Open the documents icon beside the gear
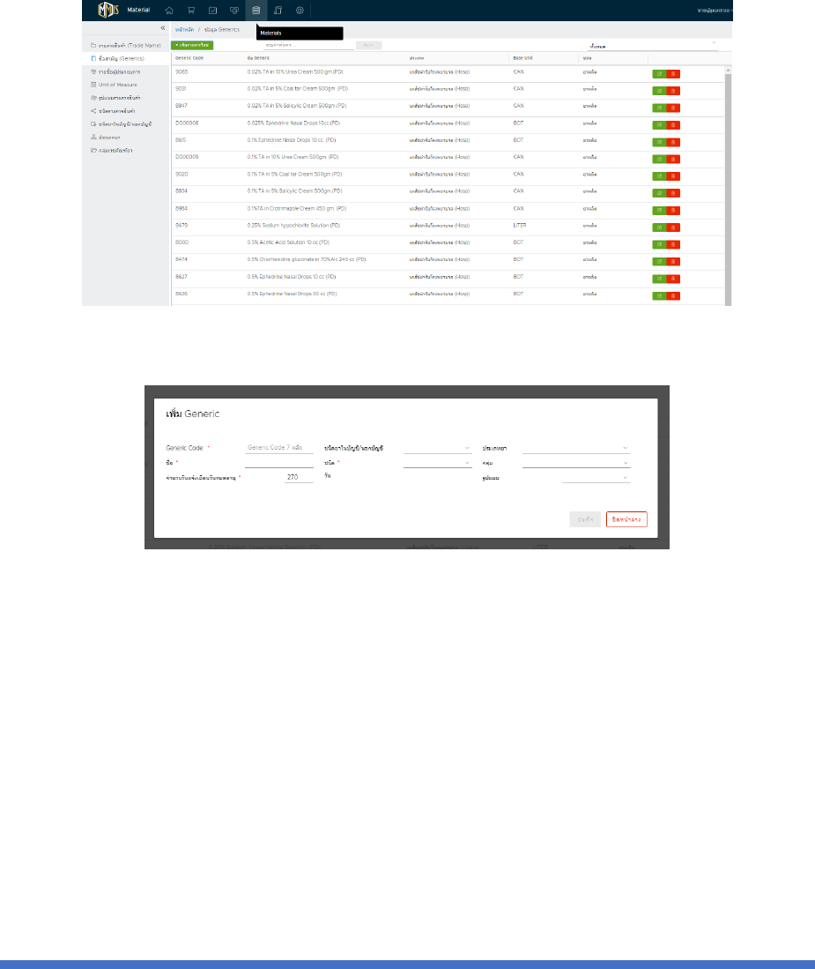This screenshot has width=815, height=969. pos(278,11)
